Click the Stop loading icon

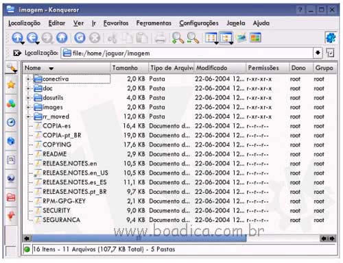click(x=95, y=38)
